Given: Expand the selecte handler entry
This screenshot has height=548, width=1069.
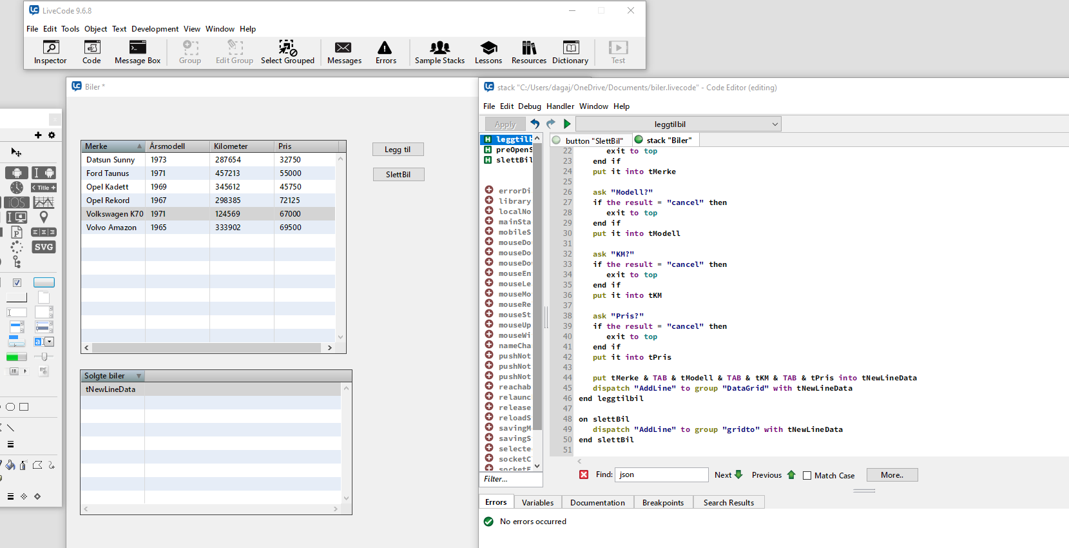Looking at the screenshot, I should point(489,448).
